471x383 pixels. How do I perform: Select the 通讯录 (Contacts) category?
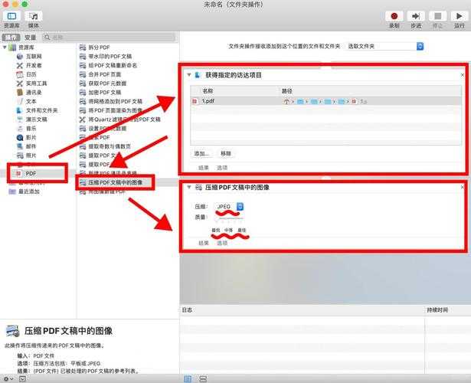(20, 92)
